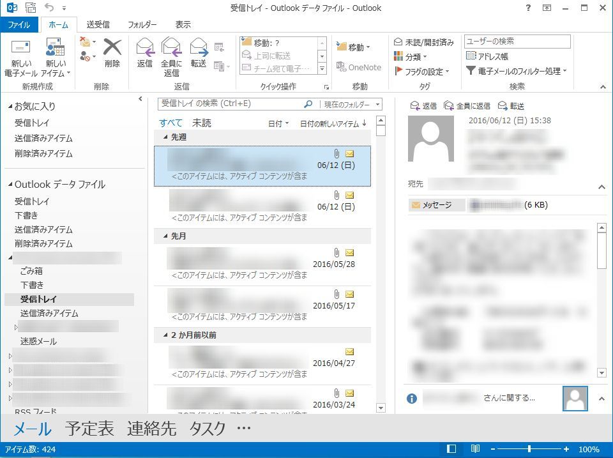Switch to the ホーム tab
The image size is (613, 458).
pos(59,25)
